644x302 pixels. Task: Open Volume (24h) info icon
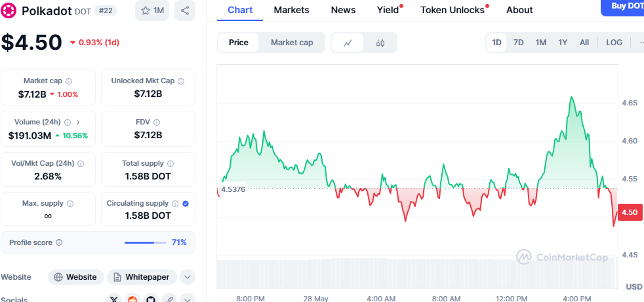click(68, 123)
